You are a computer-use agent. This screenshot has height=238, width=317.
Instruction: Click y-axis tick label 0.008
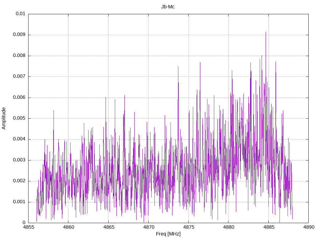19,56
